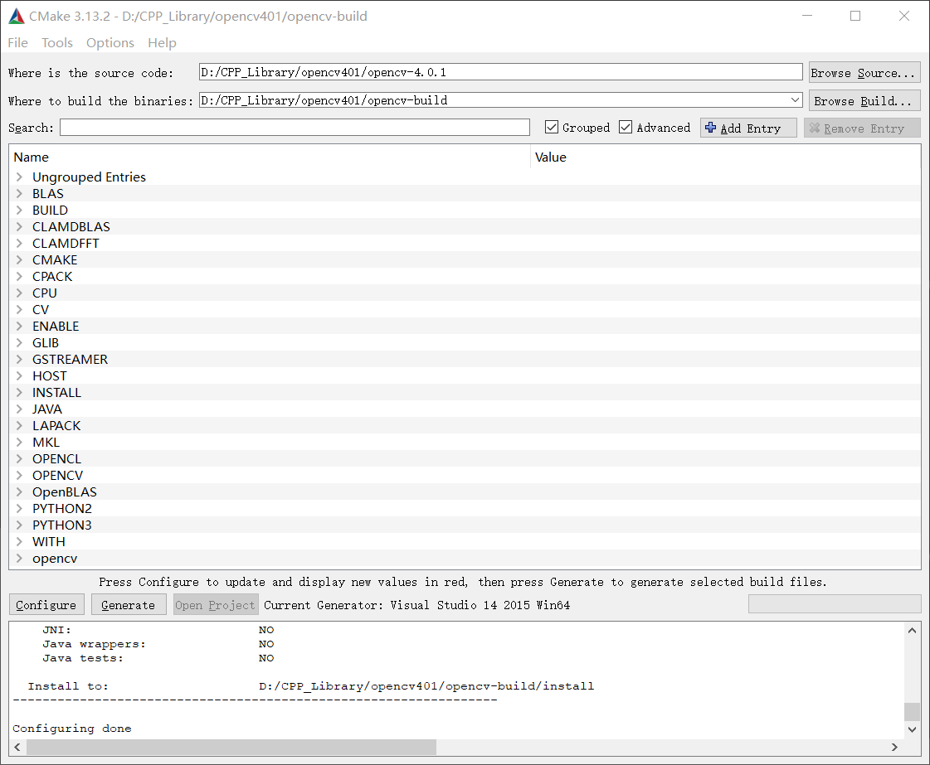Viewport: 930px width, 765px height.
Task: Expand the BUILD variable group
Action: coord(18,210)
